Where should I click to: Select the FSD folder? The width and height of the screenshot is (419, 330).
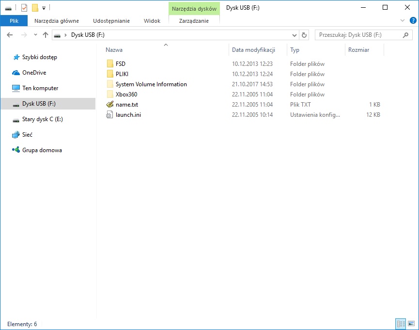point(121,63)
